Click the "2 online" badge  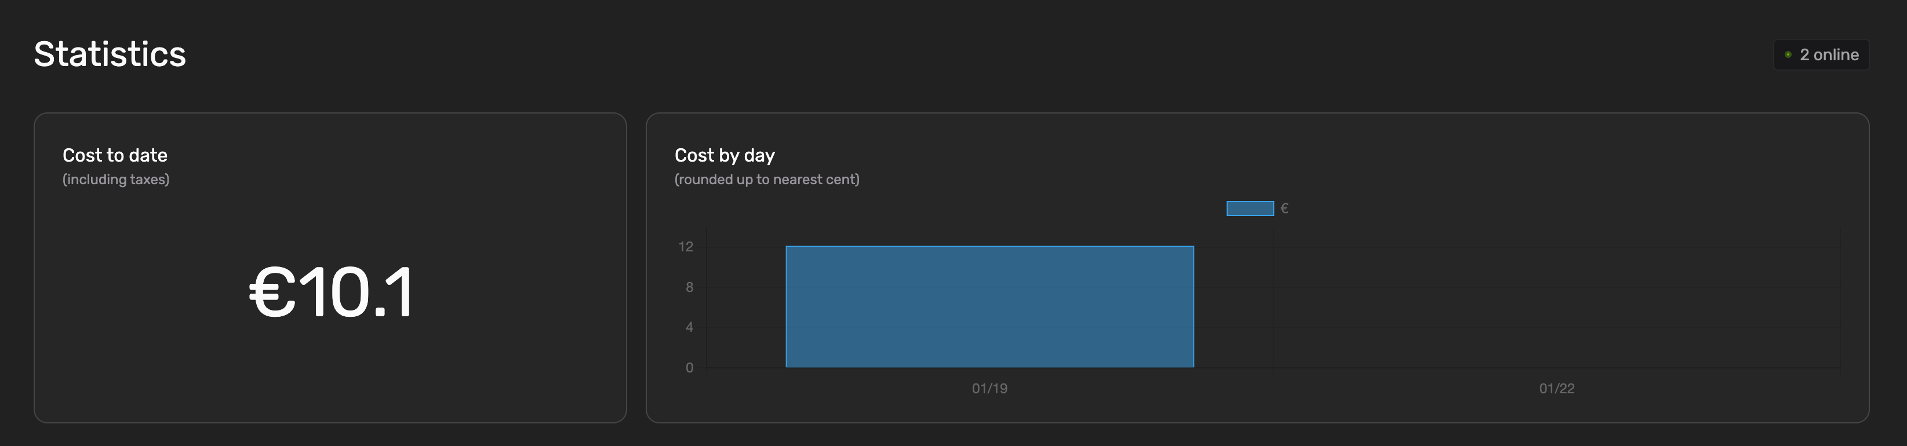(x=1821, y=54)
